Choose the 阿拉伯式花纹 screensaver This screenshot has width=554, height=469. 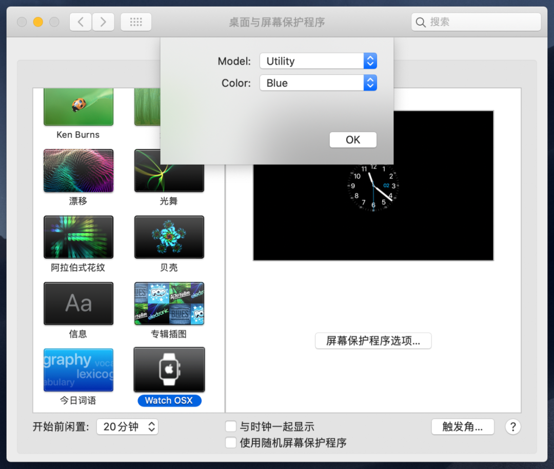tap(78, 237)
